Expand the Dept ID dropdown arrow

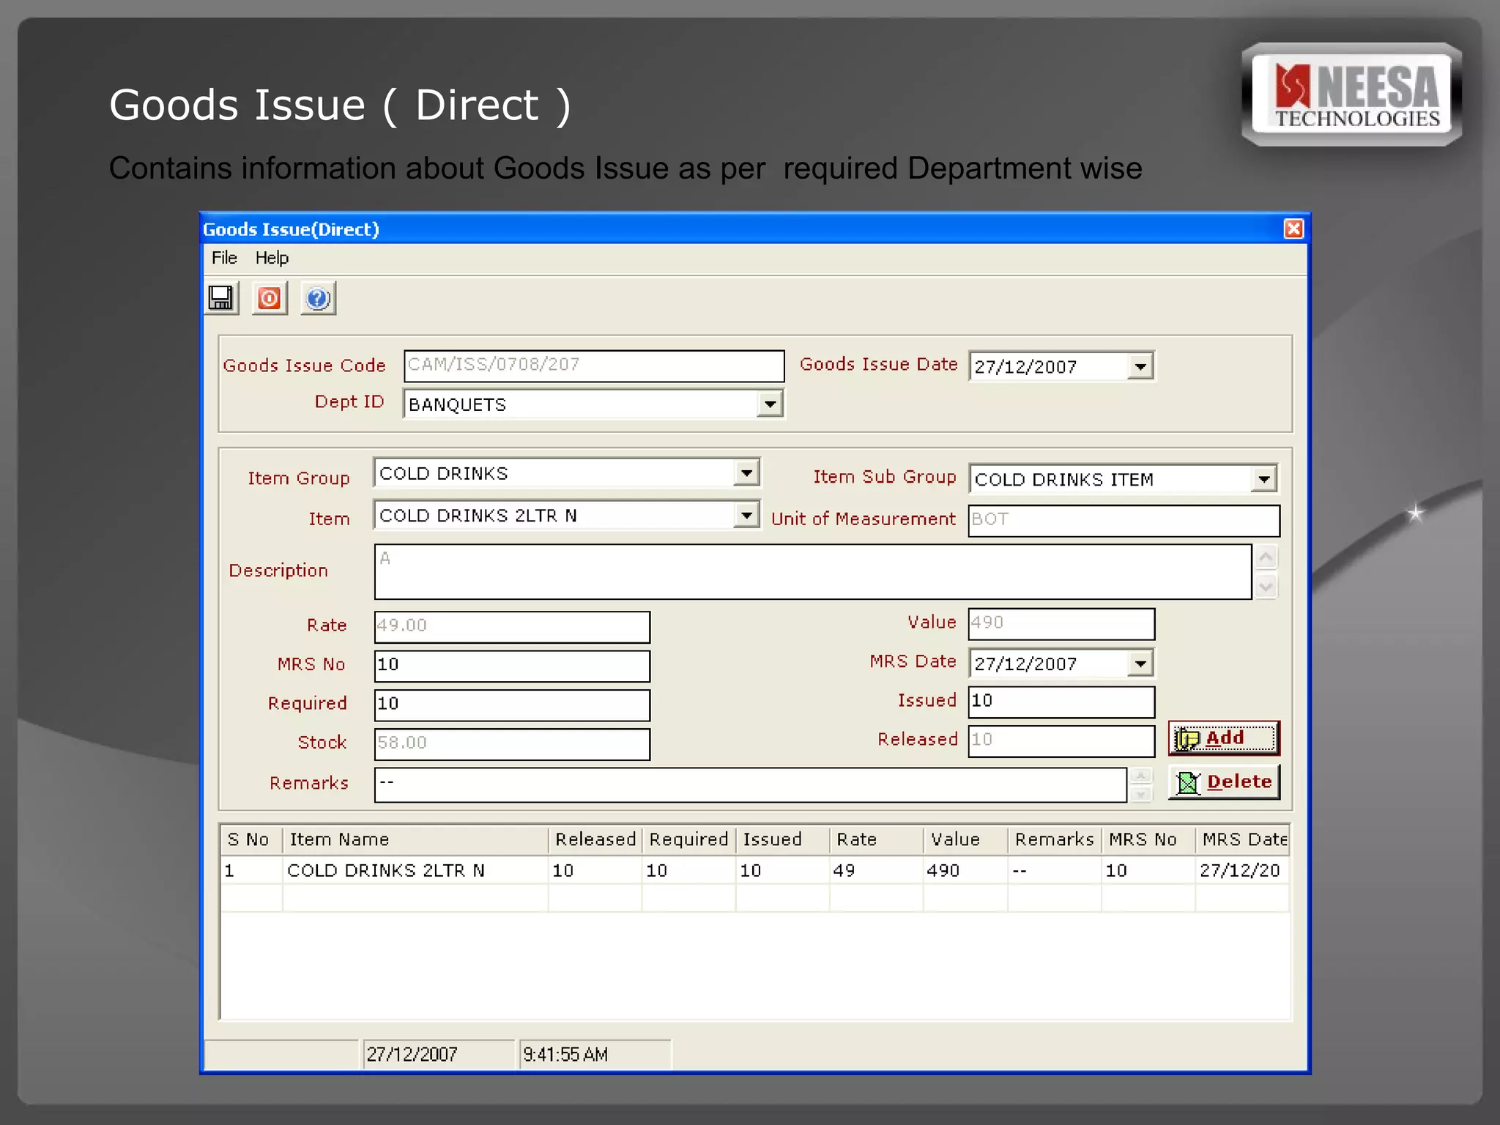pyautogui.click(x=769, y=404)
